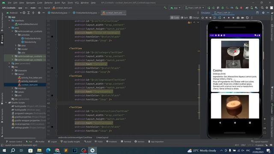Click the emulator volume up icon
Viewport: 274px width, 154px height.
[x=207, y=18]
